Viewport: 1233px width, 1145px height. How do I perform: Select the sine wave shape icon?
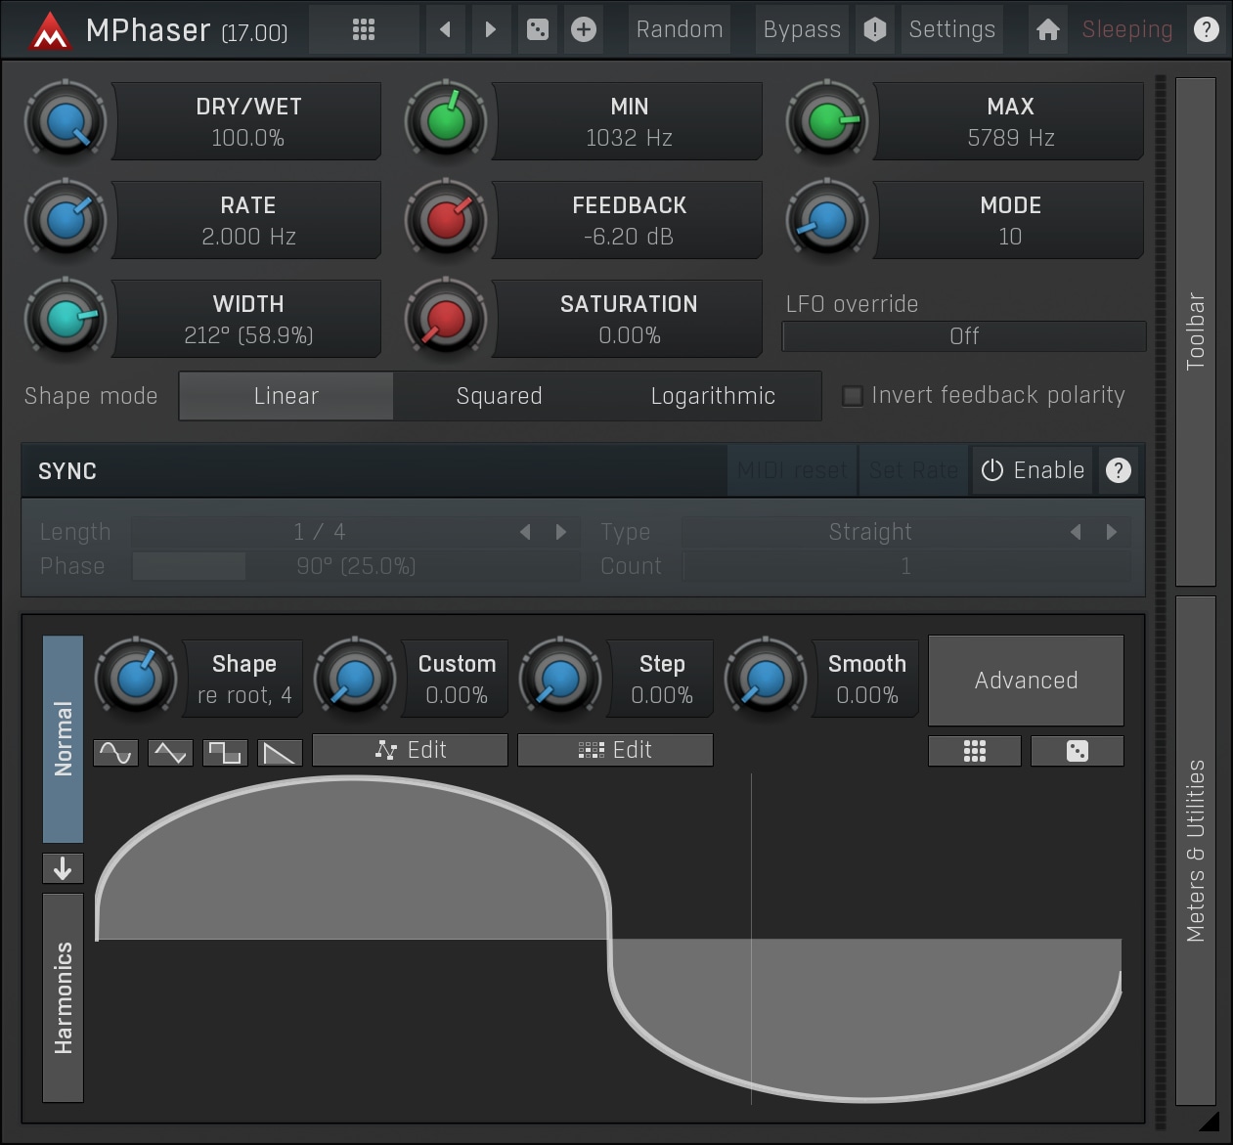pos(115,752)
